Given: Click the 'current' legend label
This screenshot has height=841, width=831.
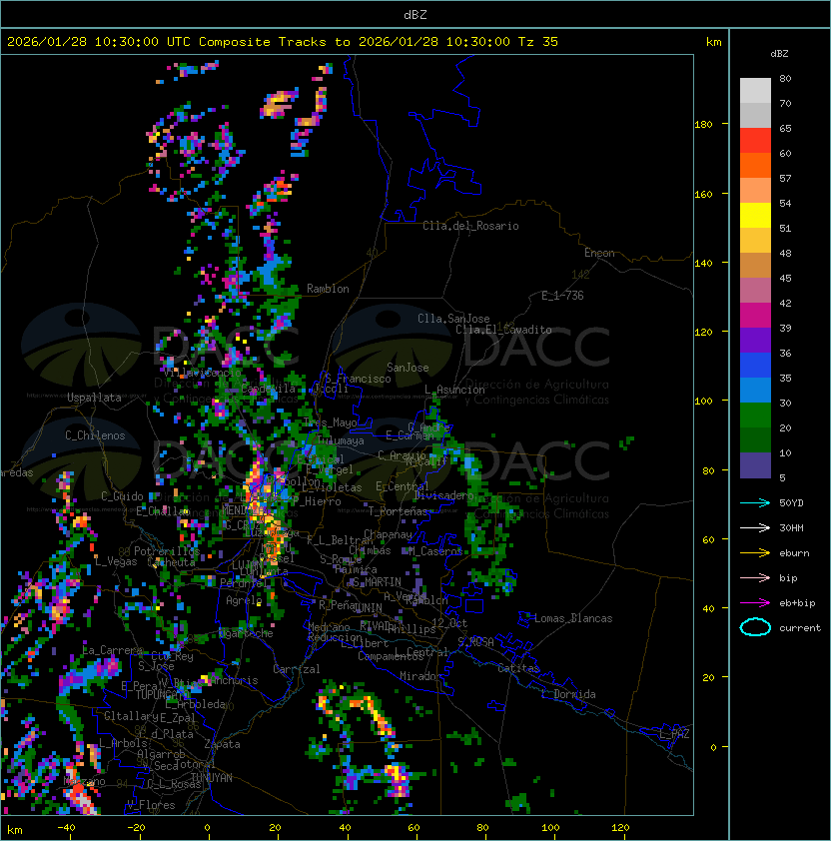Looking at the screenshot, I should [800, 628].
